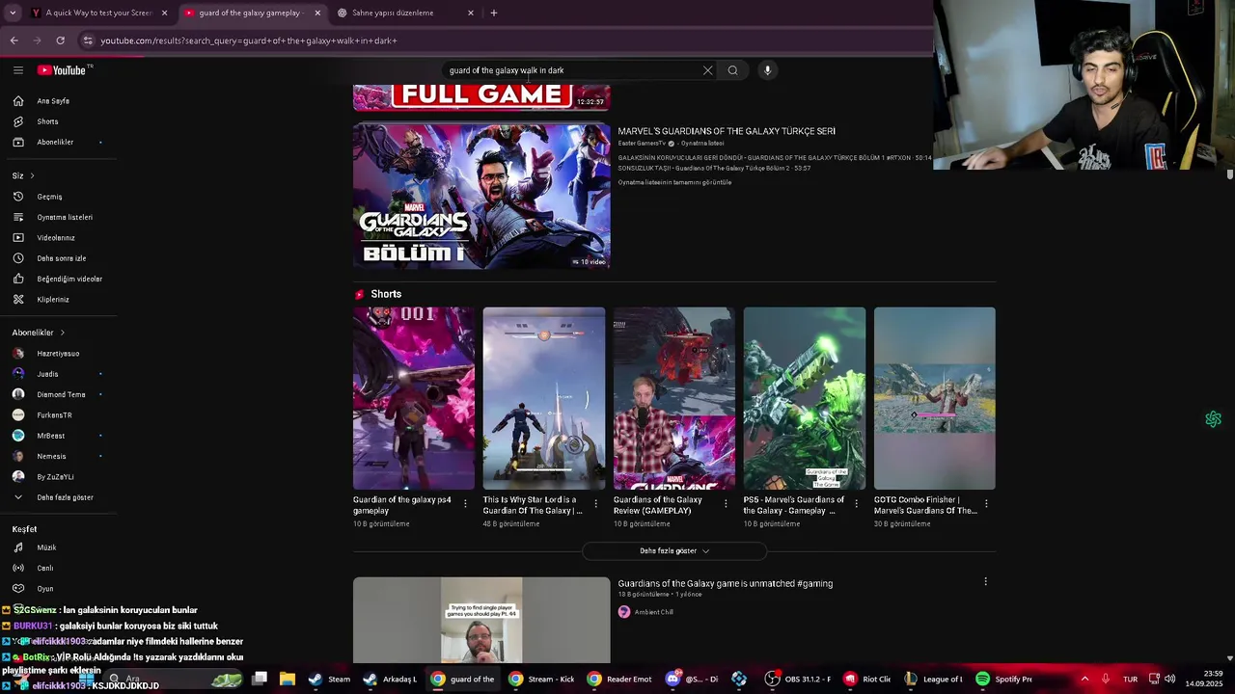1235x694 pixels.
Task: Go back in the browser
Action: 14,40
